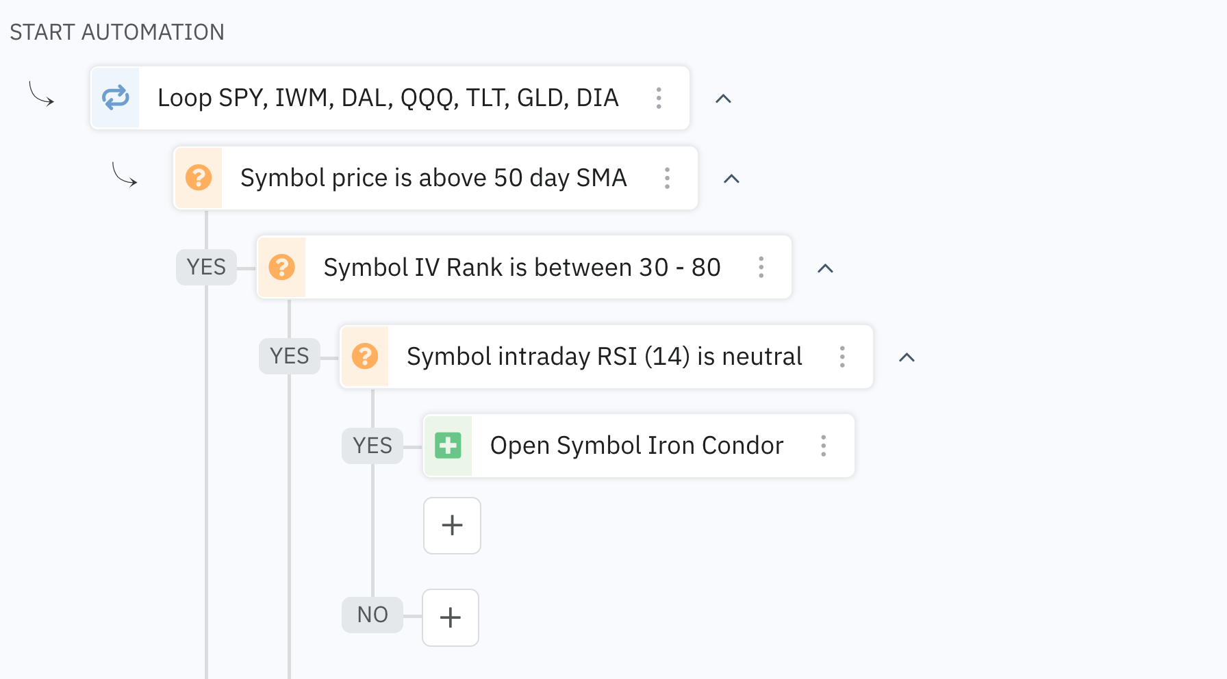
Task: Click question icon on intraday RSI decision
Action: click(365, 357)
